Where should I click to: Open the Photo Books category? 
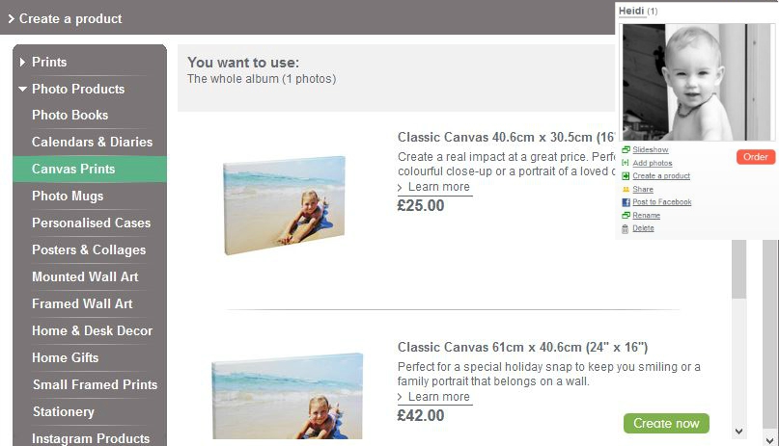[x=70, y=115]
